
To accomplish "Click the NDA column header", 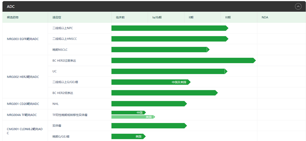I will point(265,17).
